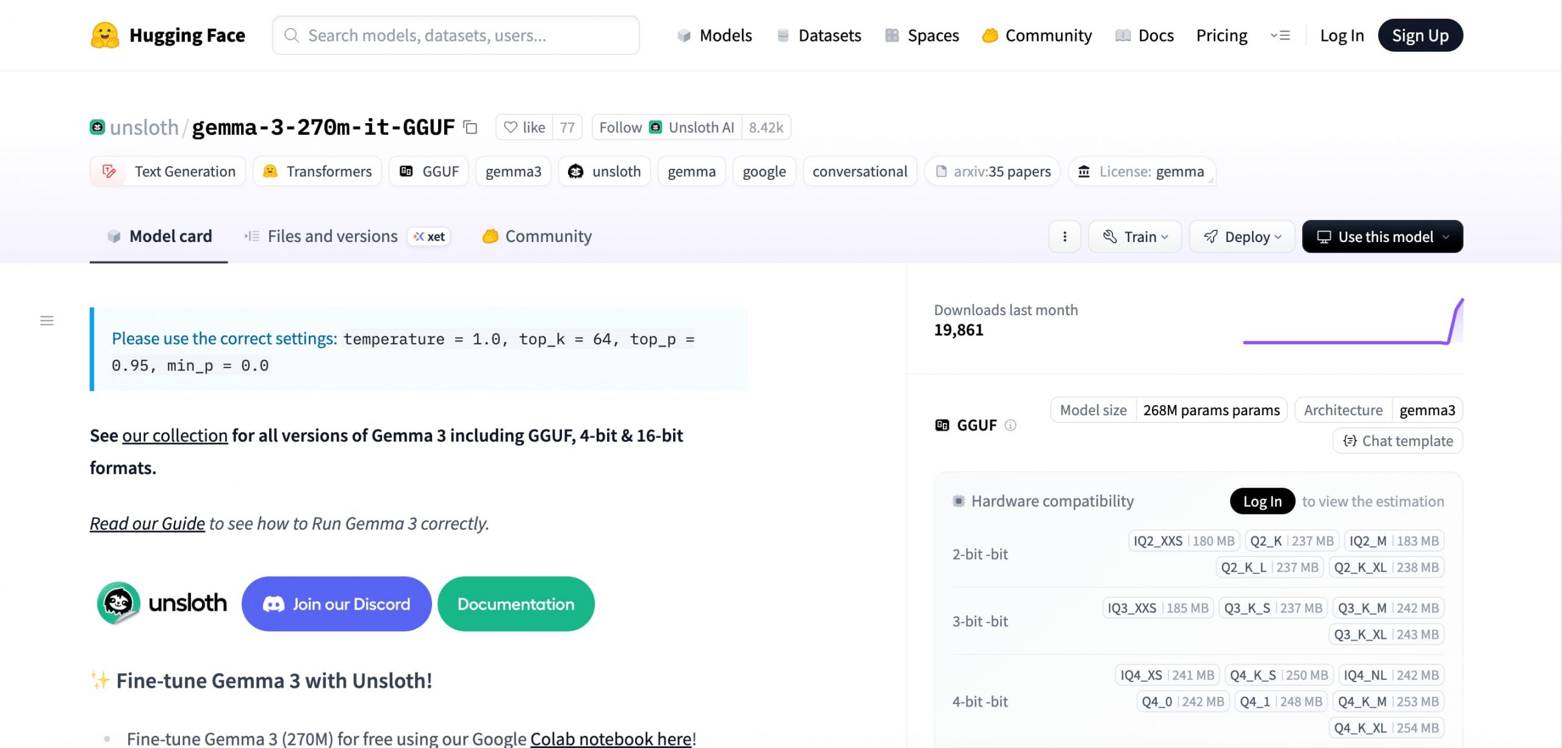The width and height of the screenshot is (1562, 748).
Task: Click the 8.42k followers count
Action: coord(766,127)
